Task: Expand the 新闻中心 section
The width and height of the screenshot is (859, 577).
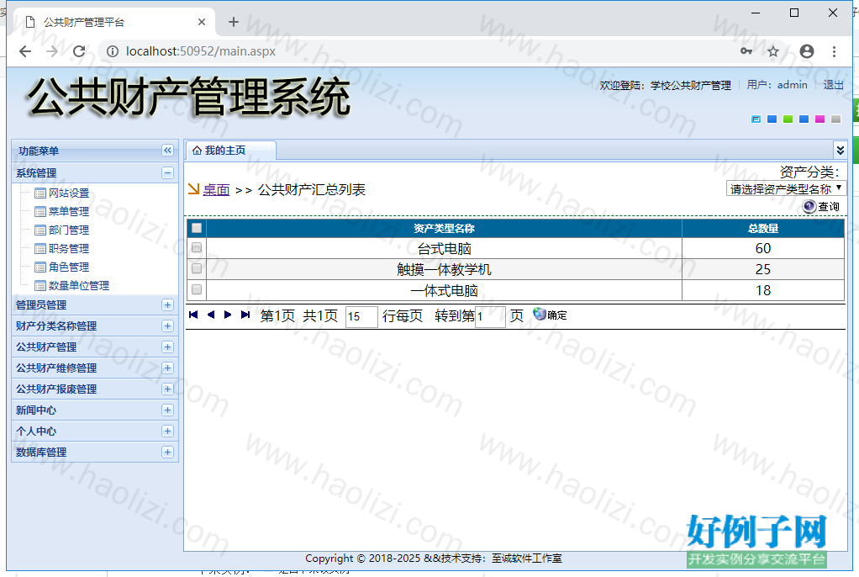Action: (167, 410)
